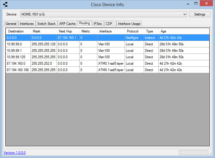Click mask 255.255.252.0

pos(44,63)
